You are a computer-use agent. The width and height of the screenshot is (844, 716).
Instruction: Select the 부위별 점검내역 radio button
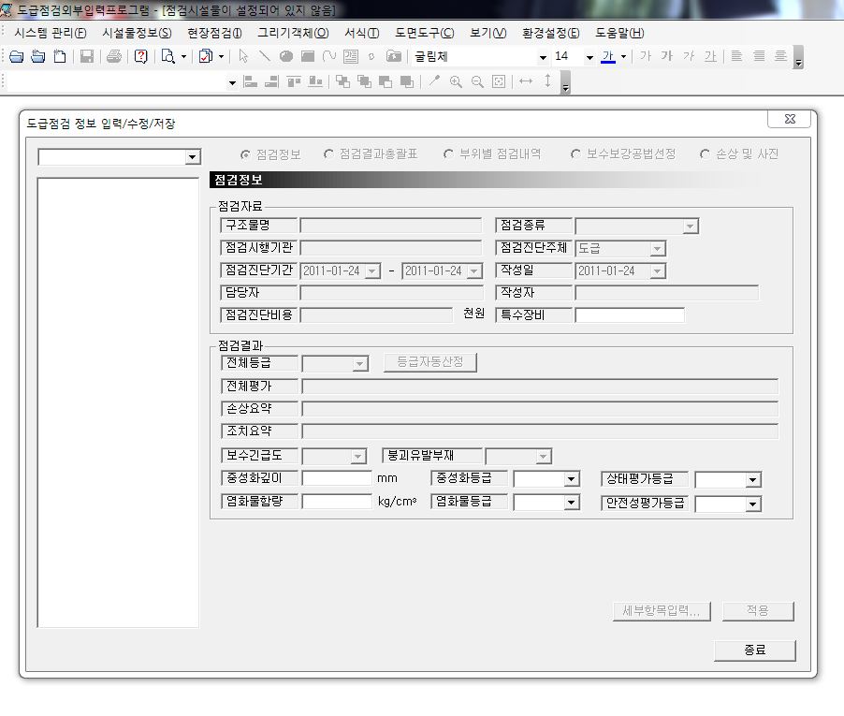pyautogui.click(x=448, y=154)
